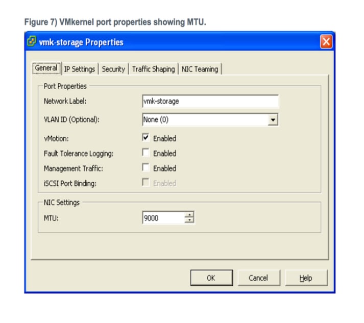Open Help for this dialog
The image size is (364, 323).
point(306,278)
